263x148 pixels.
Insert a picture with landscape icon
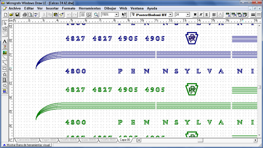(5, 53)
